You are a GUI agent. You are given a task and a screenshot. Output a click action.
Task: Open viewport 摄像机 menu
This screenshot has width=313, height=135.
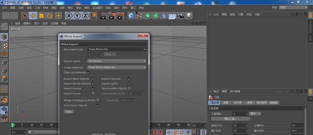pos(27,23)
